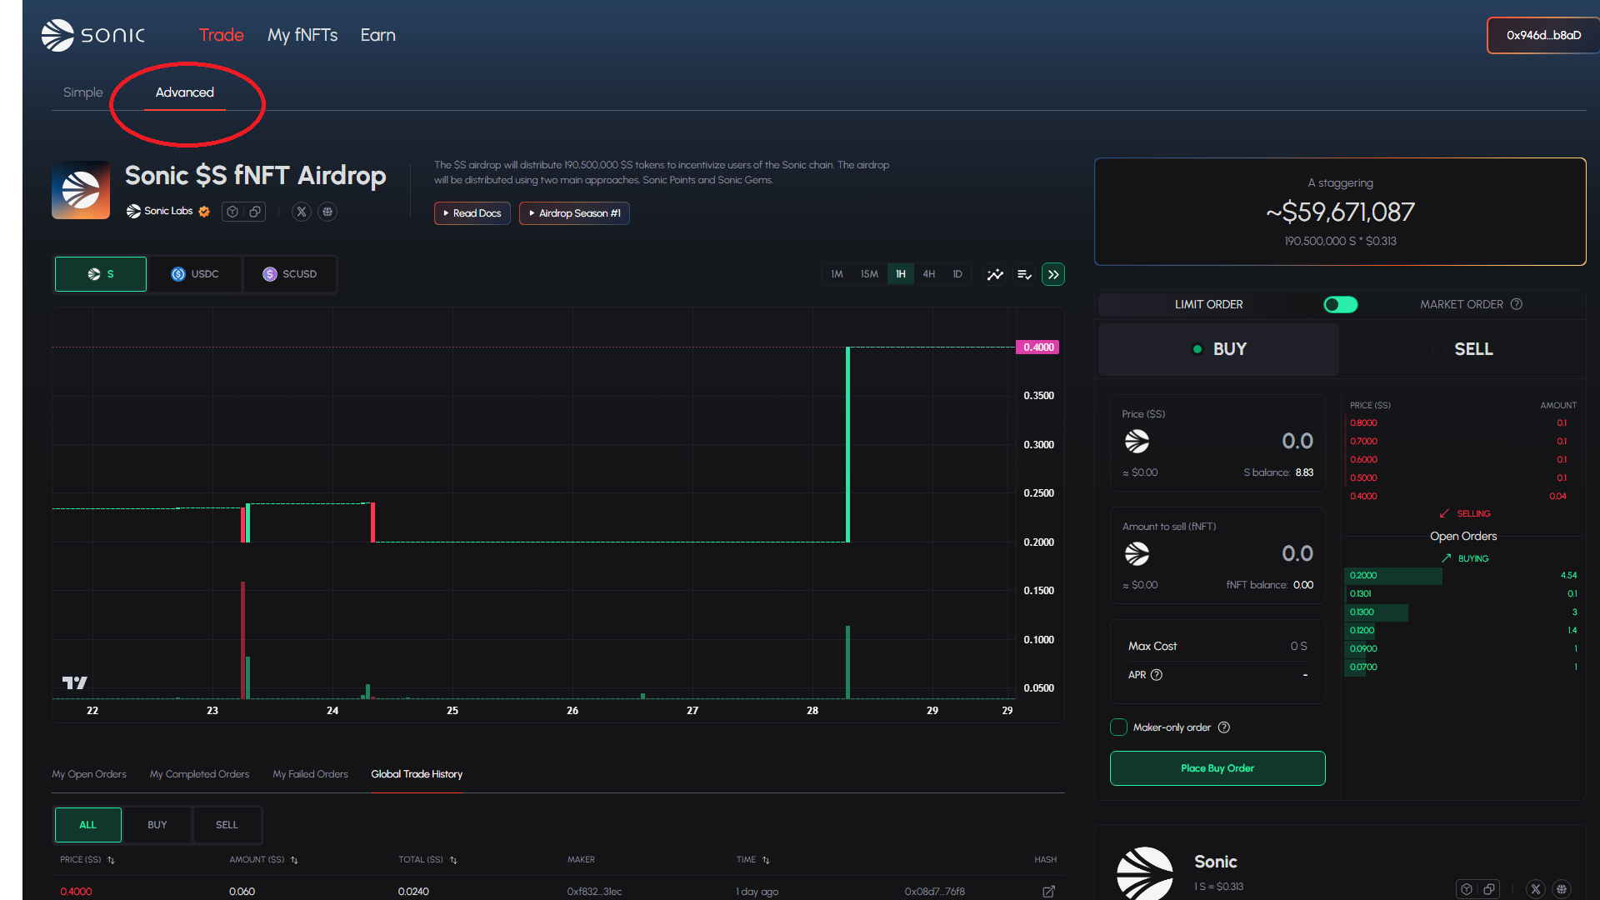Expand Airdrop Season #1 section
Image resolution: width=1600 pixels, height=900 pixels.
pos(574,213)
